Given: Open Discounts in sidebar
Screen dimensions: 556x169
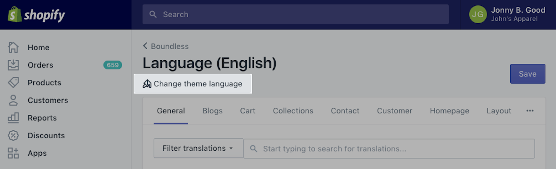Looking at the screenshot, I should coord(46,135).
